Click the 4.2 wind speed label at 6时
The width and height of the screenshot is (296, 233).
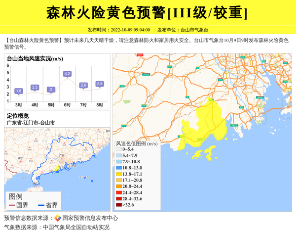point(67,74)
